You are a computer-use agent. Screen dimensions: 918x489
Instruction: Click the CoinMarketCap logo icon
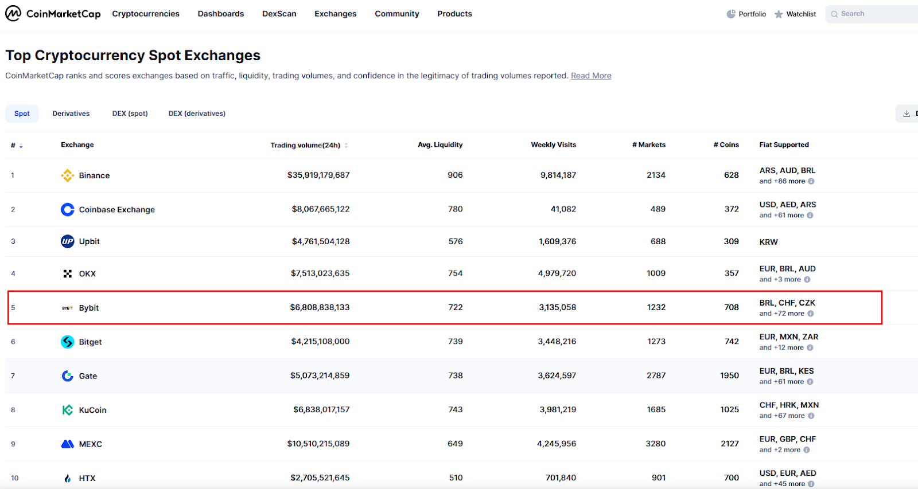coord(13,13)
